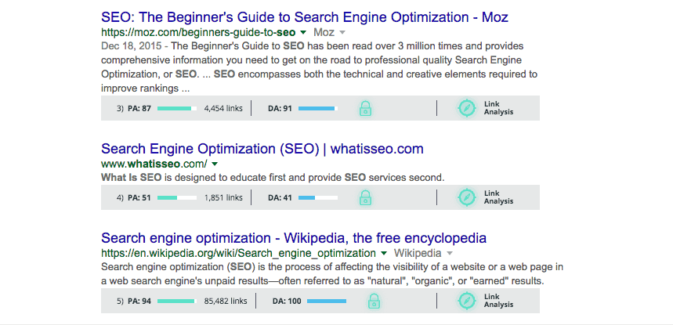This screenshot has height=325, width=673.
Task: Open the grey Wikipedia dropdown after the URL
Action: pyautogui.click(x=450, y=254)
